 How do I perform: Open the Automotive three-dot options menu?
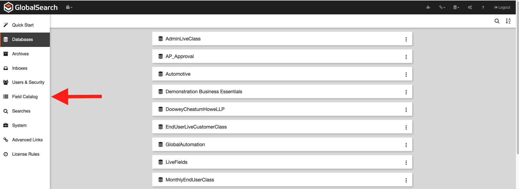(x=406, y=75)
